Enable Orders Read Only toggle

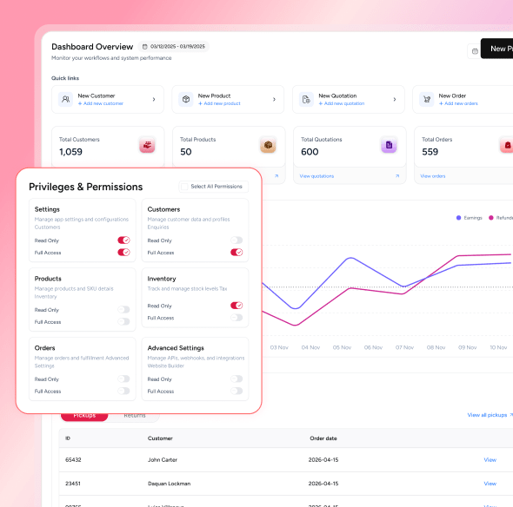pos(123,379)
